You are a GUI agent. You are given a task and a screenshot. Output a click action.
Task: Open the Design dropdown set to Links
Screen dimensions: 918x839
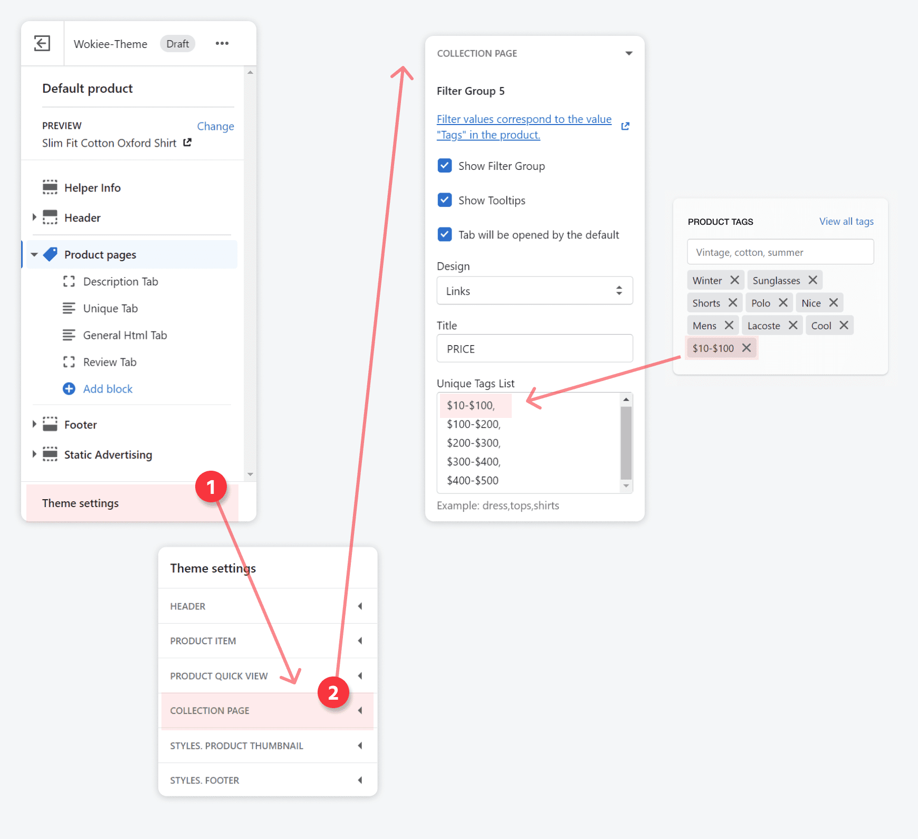[x=534, y=291]
